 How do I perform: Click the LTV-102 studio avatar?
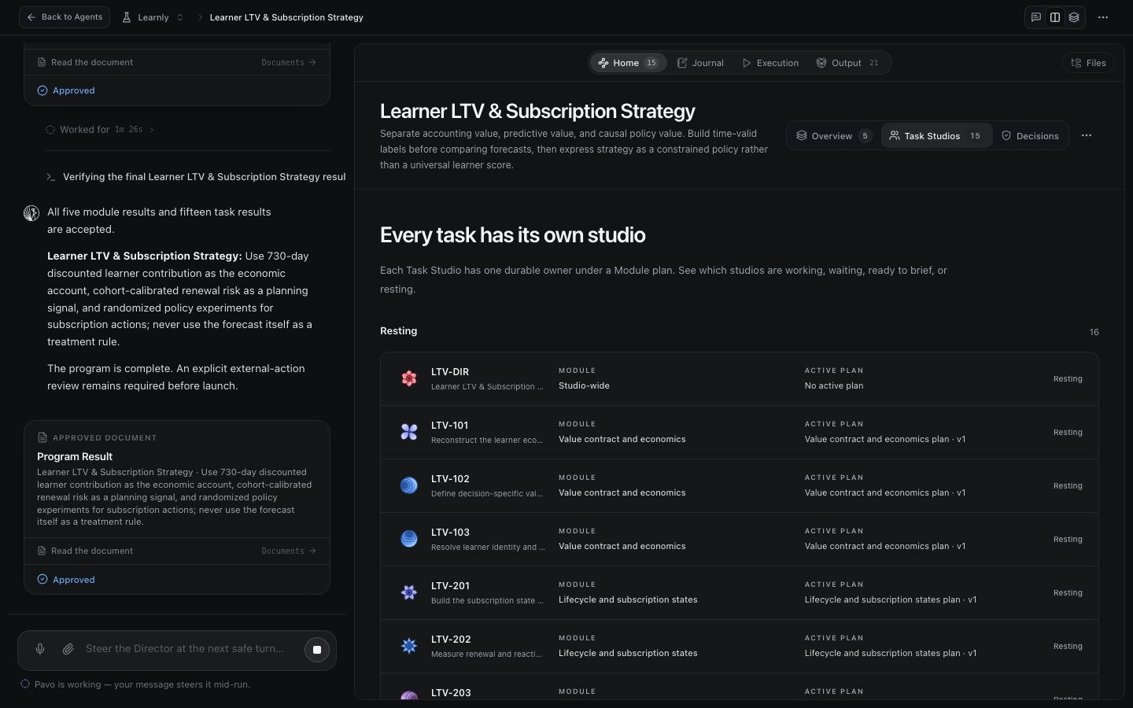point(409,485)
